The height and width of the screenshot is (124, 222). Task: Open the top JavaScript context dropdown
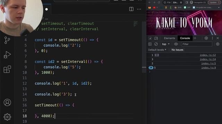click(x=166, y=44)
